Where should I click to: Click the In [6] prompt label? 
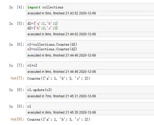pos(17,45)
